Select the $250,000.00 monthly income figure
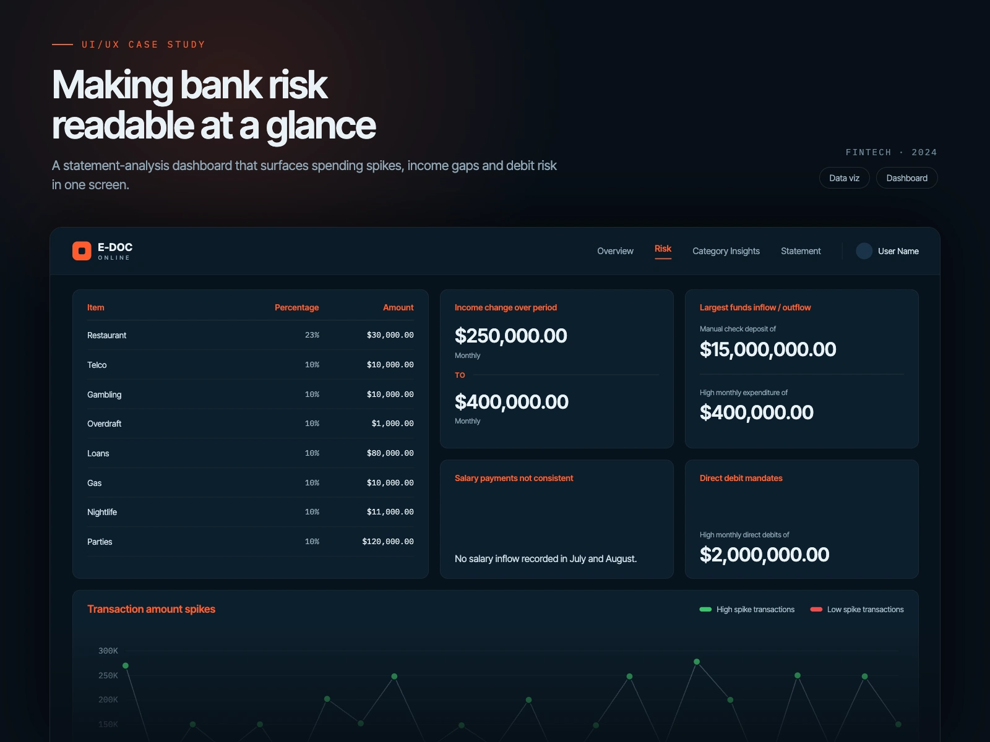This screenshot has width=990, height=742. click(x=510, y=336)
